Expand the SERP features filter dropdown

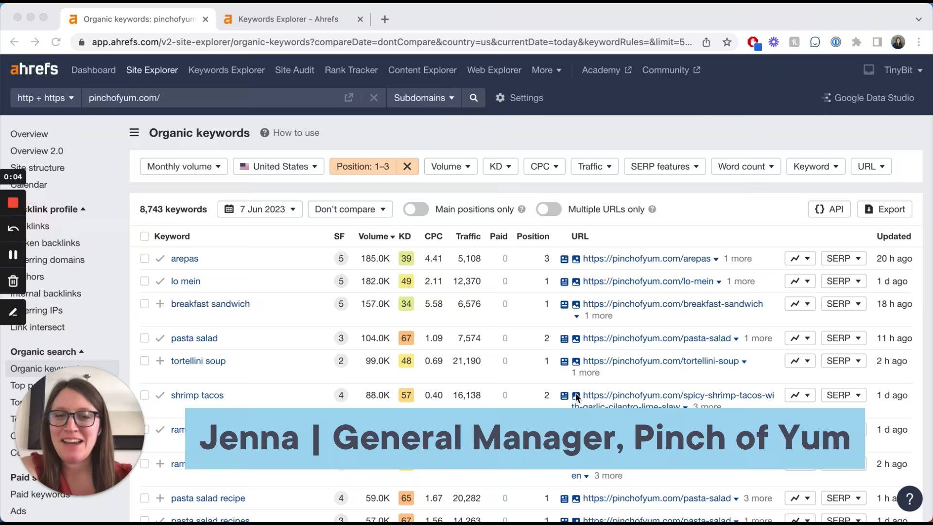(664, 167)
